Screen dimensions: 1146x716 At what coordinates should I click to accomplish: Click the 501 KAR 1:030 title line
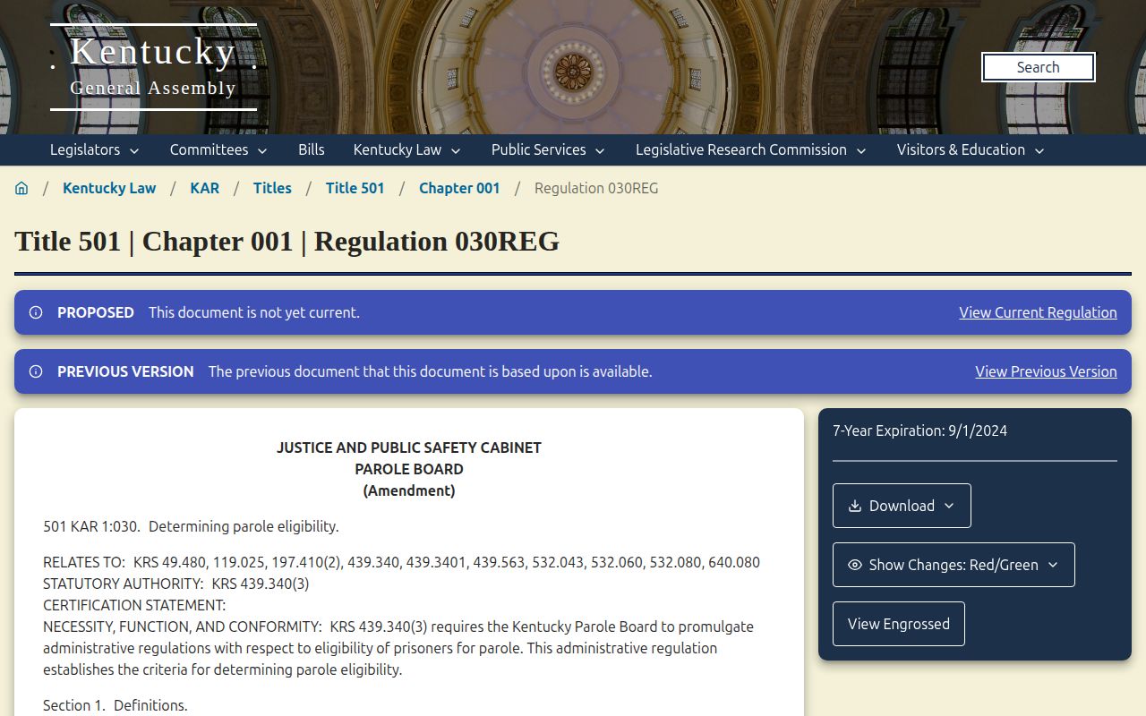[191, 526]
